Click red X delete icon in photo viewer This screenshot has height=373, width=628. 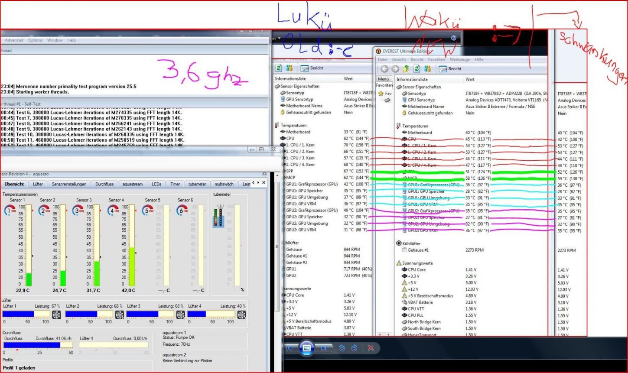coord(371,348)
